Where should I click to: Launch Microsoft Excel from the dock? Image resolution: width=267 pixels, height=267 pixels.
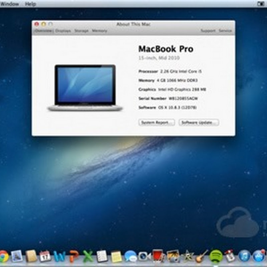pos(88,256)
